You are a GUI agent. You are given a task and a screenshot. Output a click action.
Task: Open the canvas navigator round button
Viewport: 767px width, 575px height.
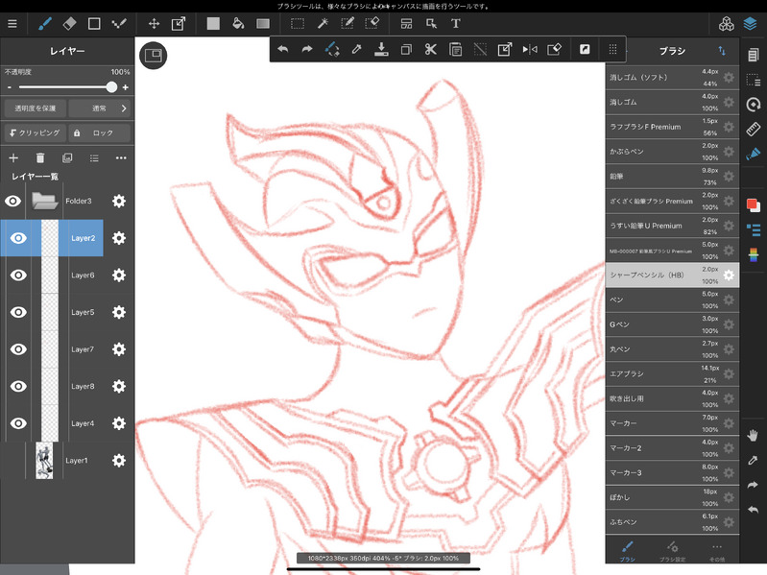pyautogui.click(x=153, y=56)
